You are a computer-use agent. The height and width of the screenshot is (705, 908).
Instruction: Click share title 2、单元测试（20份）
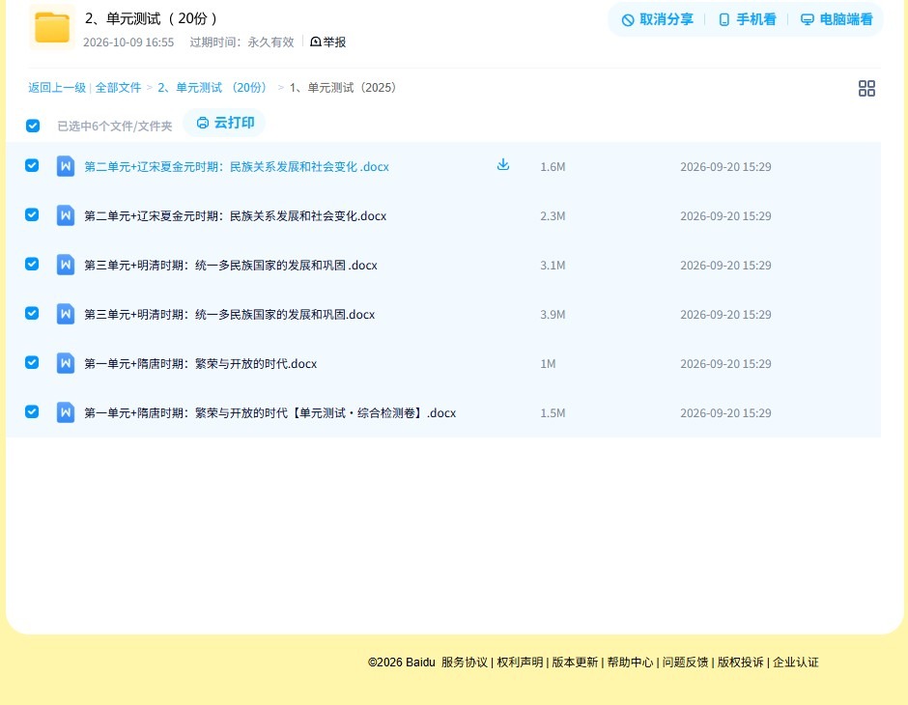click(151, 18)
